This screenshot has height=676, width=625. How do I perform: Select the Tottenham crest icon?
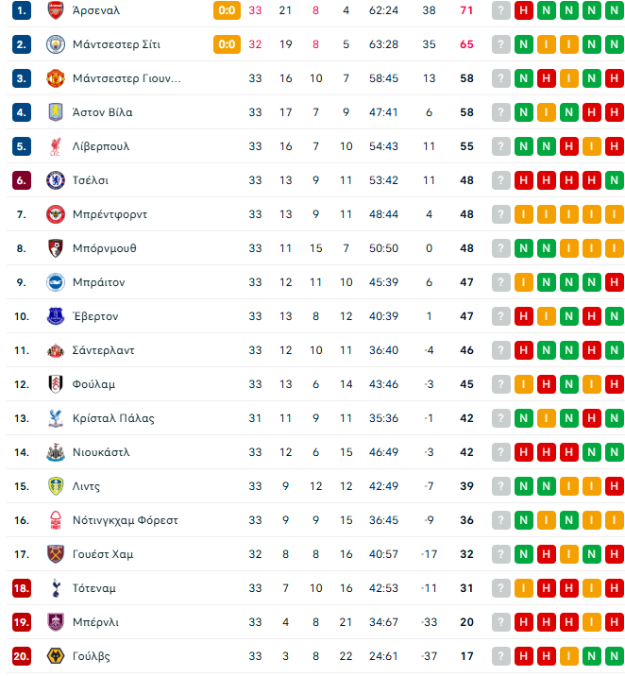point(55,588)
